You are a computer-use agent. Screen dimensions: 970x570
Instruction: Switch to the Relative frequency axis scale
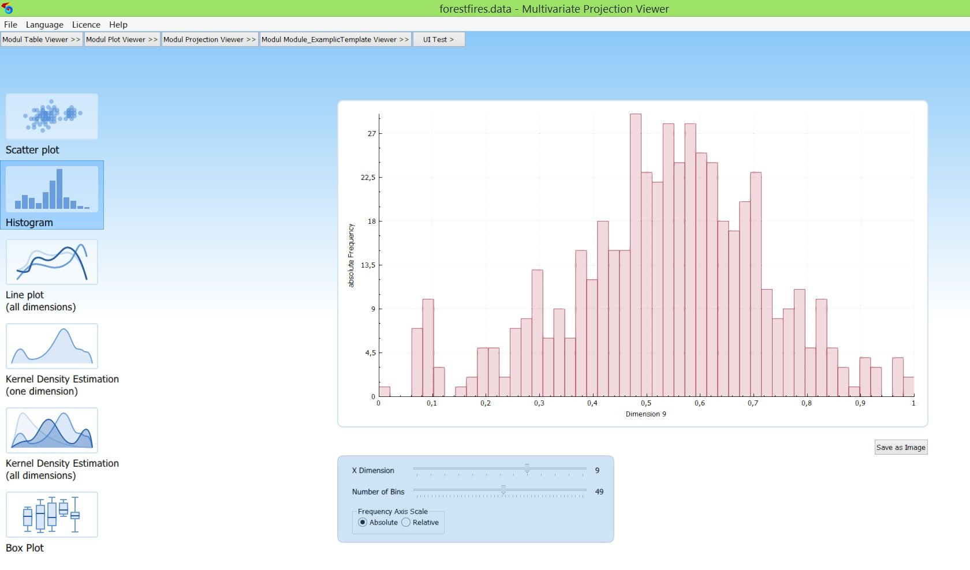click(x=406, y=522)
